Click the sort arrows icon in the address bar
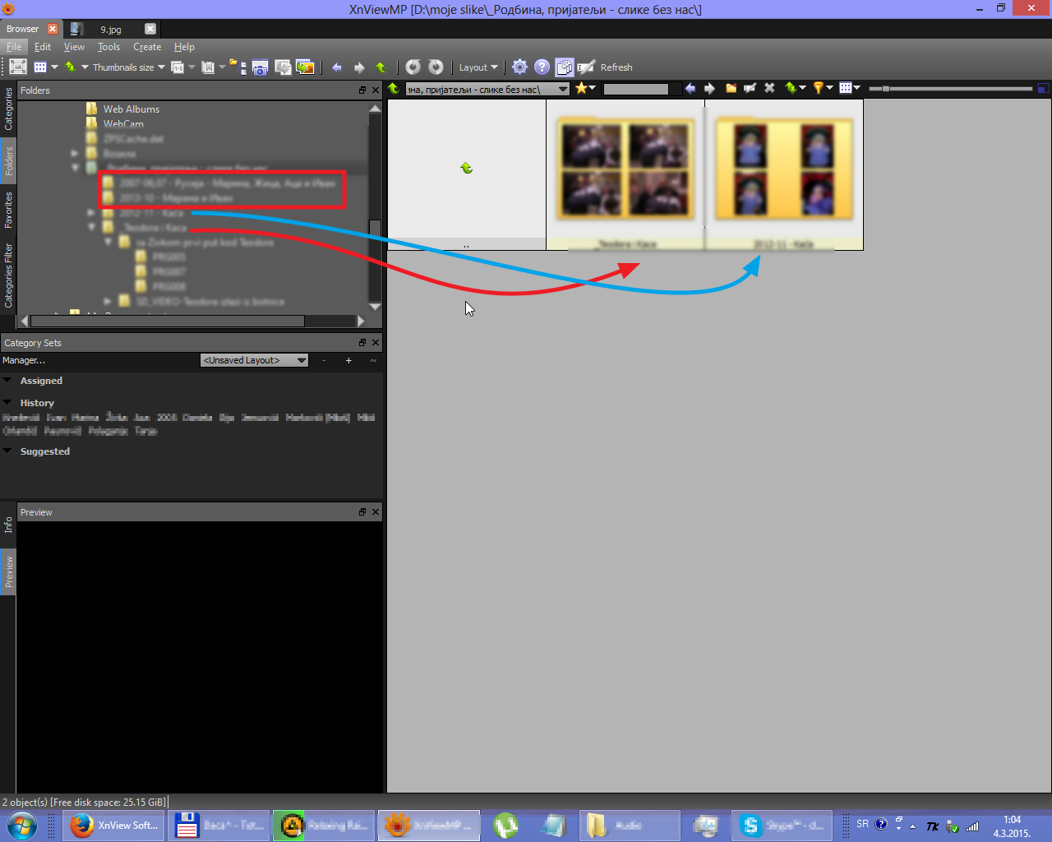The image size is (1052, 842). 791,88
